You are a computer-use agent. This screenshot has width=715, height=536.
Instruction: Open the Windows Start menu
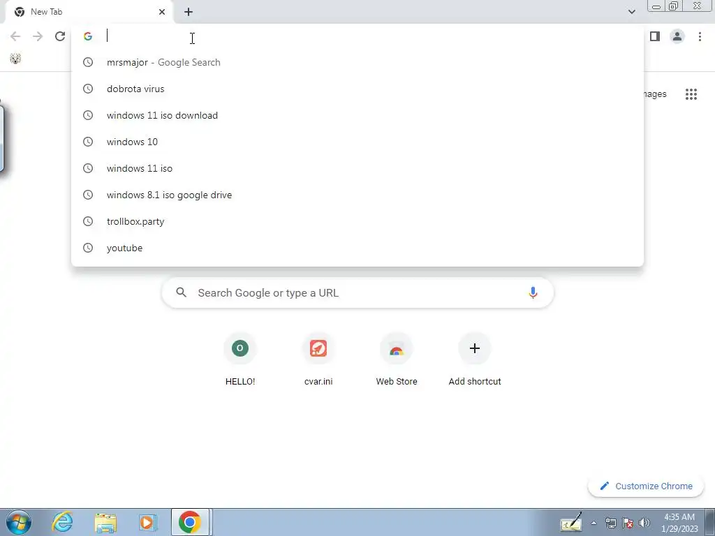tap(19, 522)
